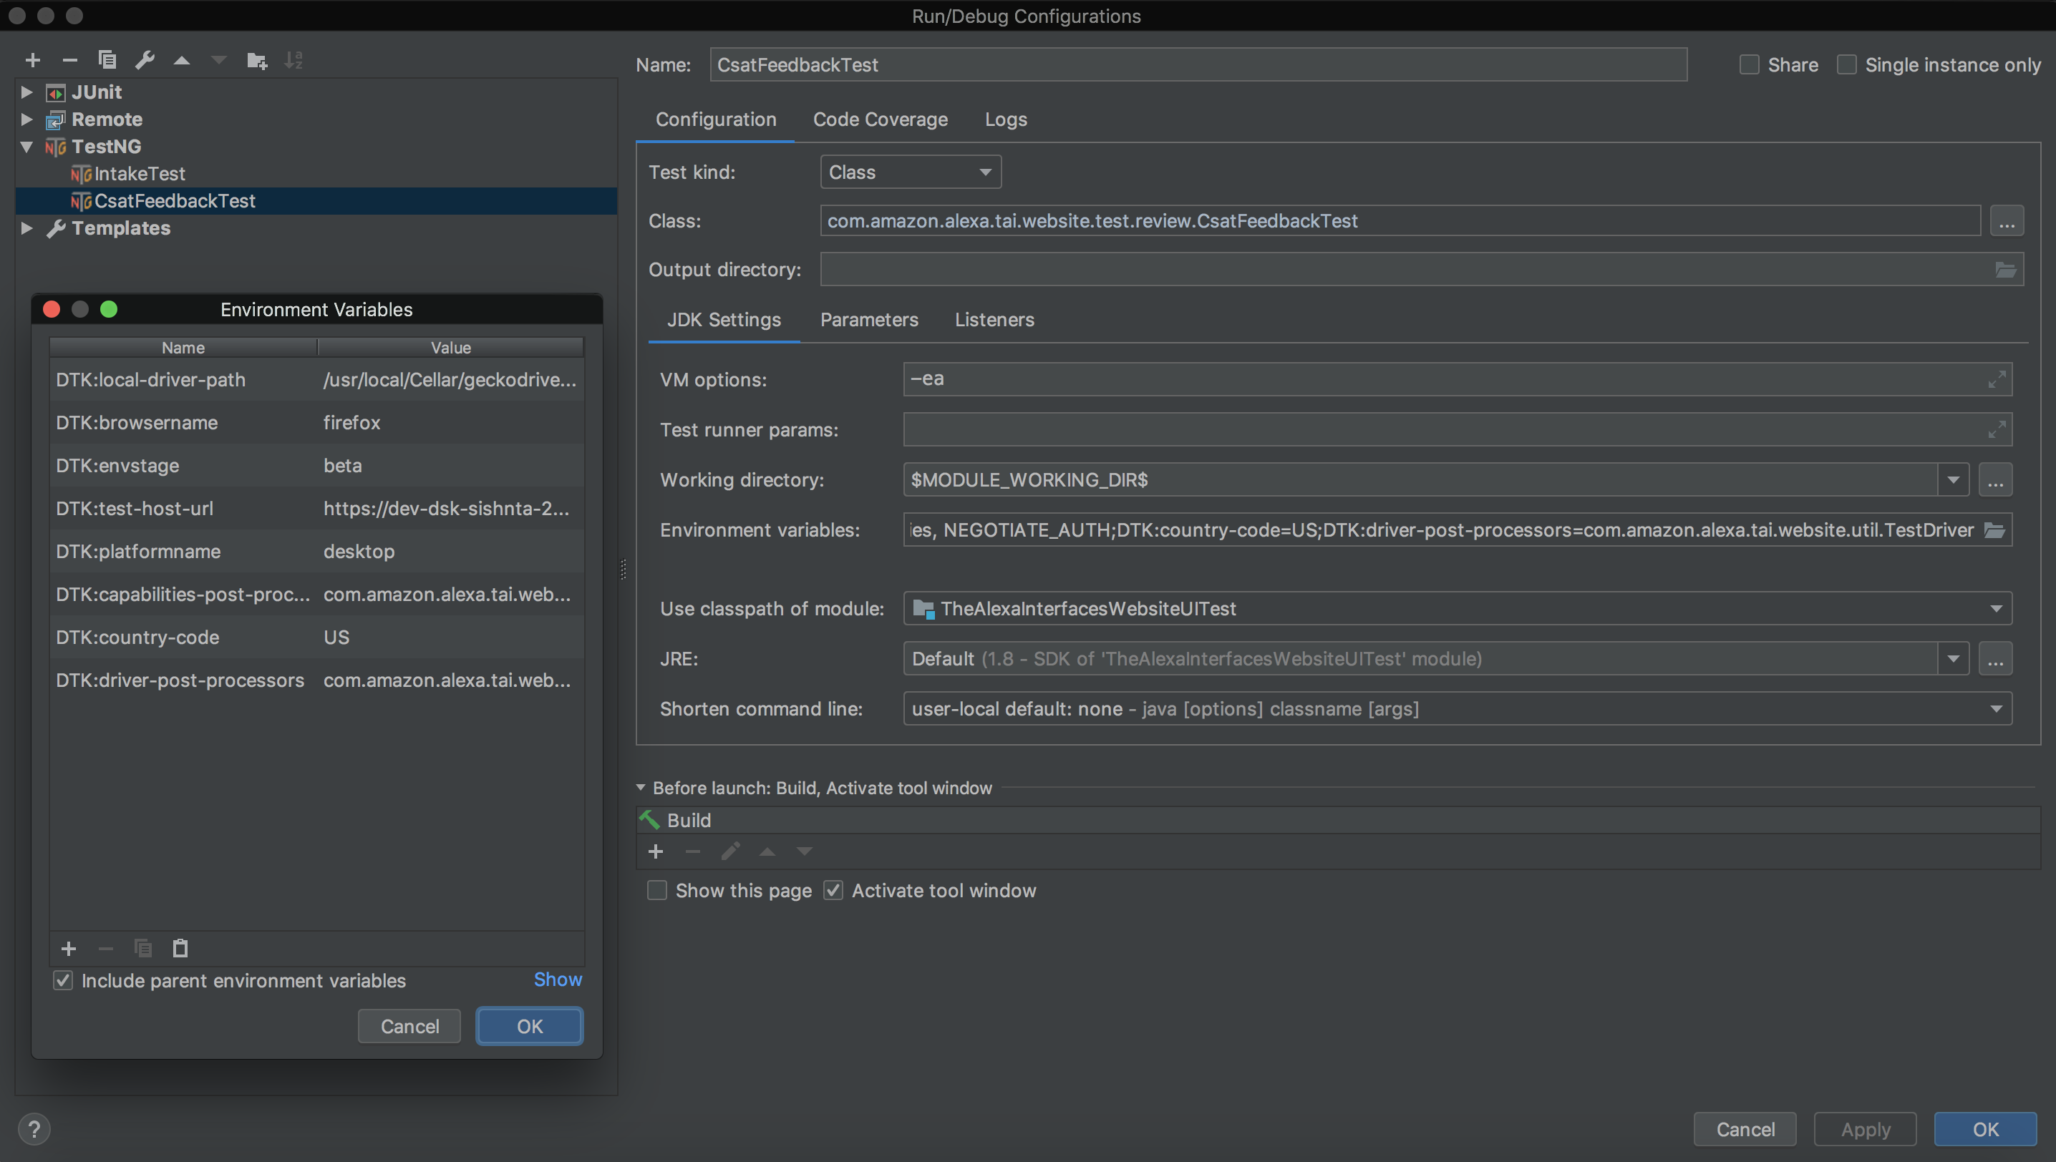2056x1162 pixels.
Task: Add before launch task plus icon
Action: coord(656,851)
